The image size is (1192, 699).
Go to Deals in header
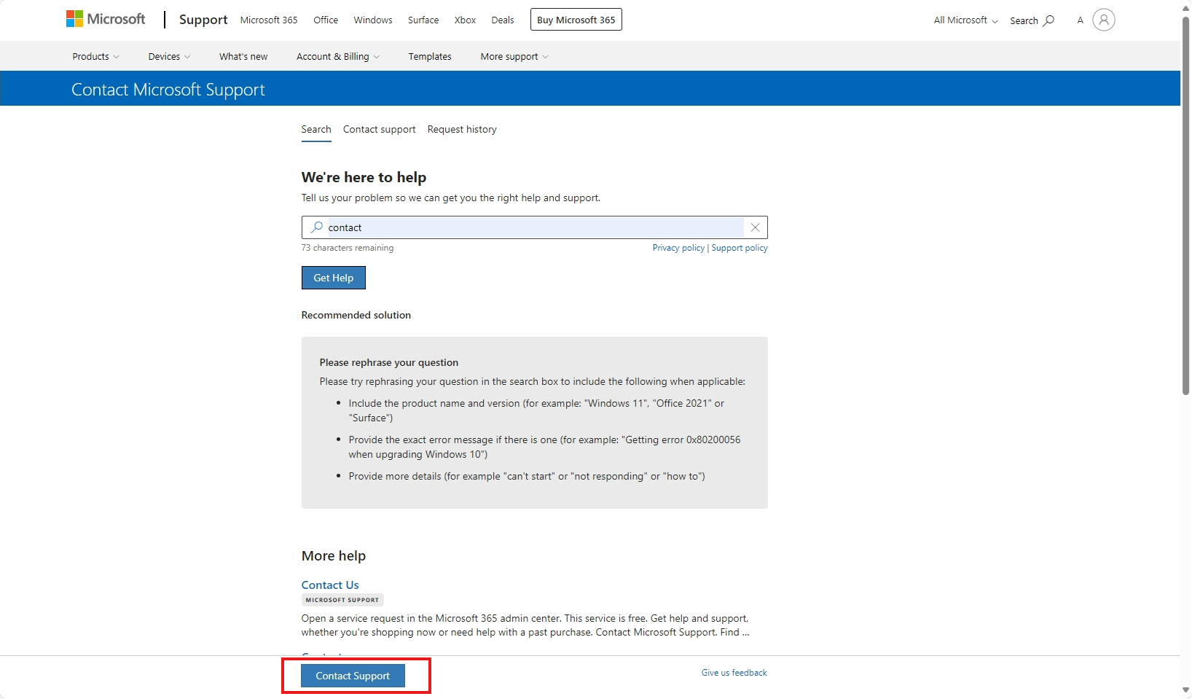(503, 20)
